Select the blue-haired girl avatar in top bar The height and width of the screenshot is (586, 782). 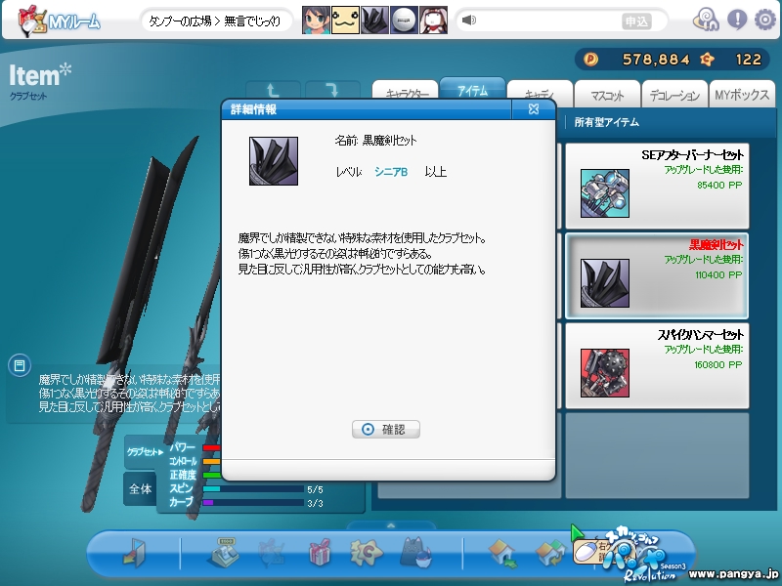tap(316, 20)
